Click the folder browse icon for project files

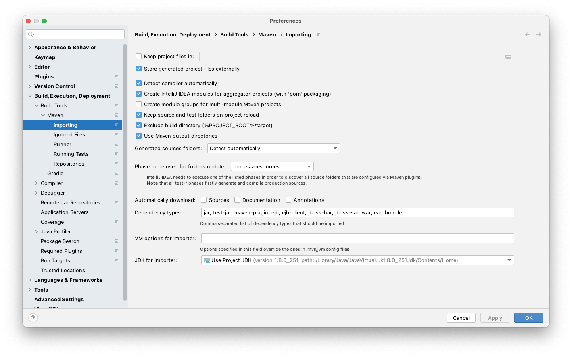[508, 57]
